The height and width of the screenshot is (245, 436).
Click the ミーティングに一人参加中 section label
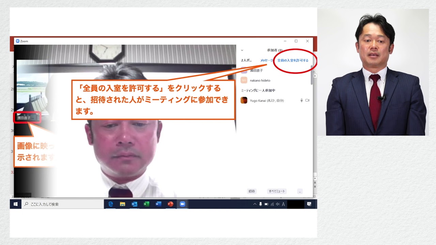258,91
